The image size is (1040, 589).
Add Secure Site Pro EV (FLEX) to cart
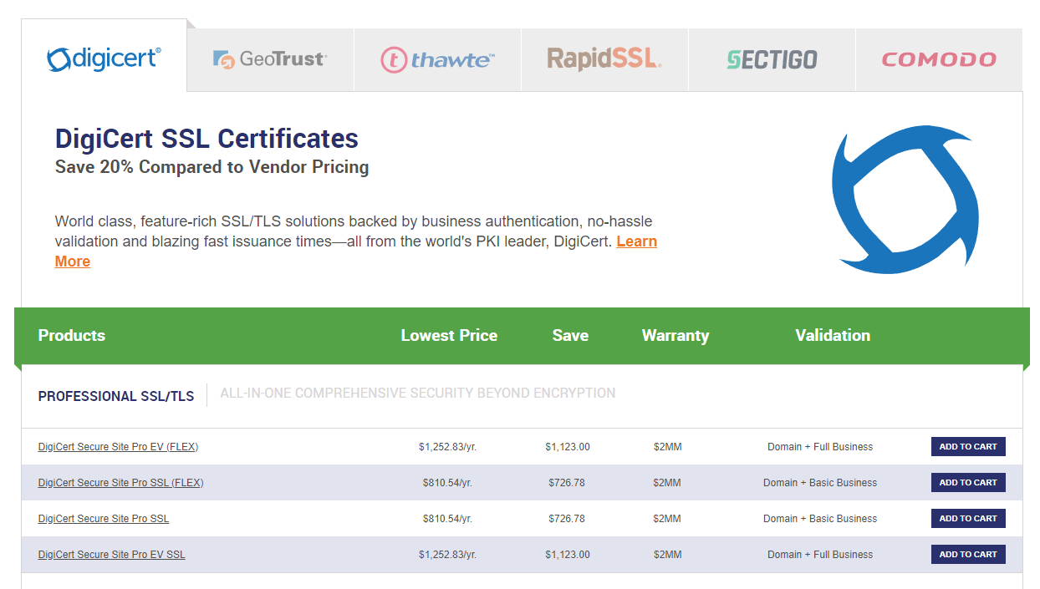(968, 447)
